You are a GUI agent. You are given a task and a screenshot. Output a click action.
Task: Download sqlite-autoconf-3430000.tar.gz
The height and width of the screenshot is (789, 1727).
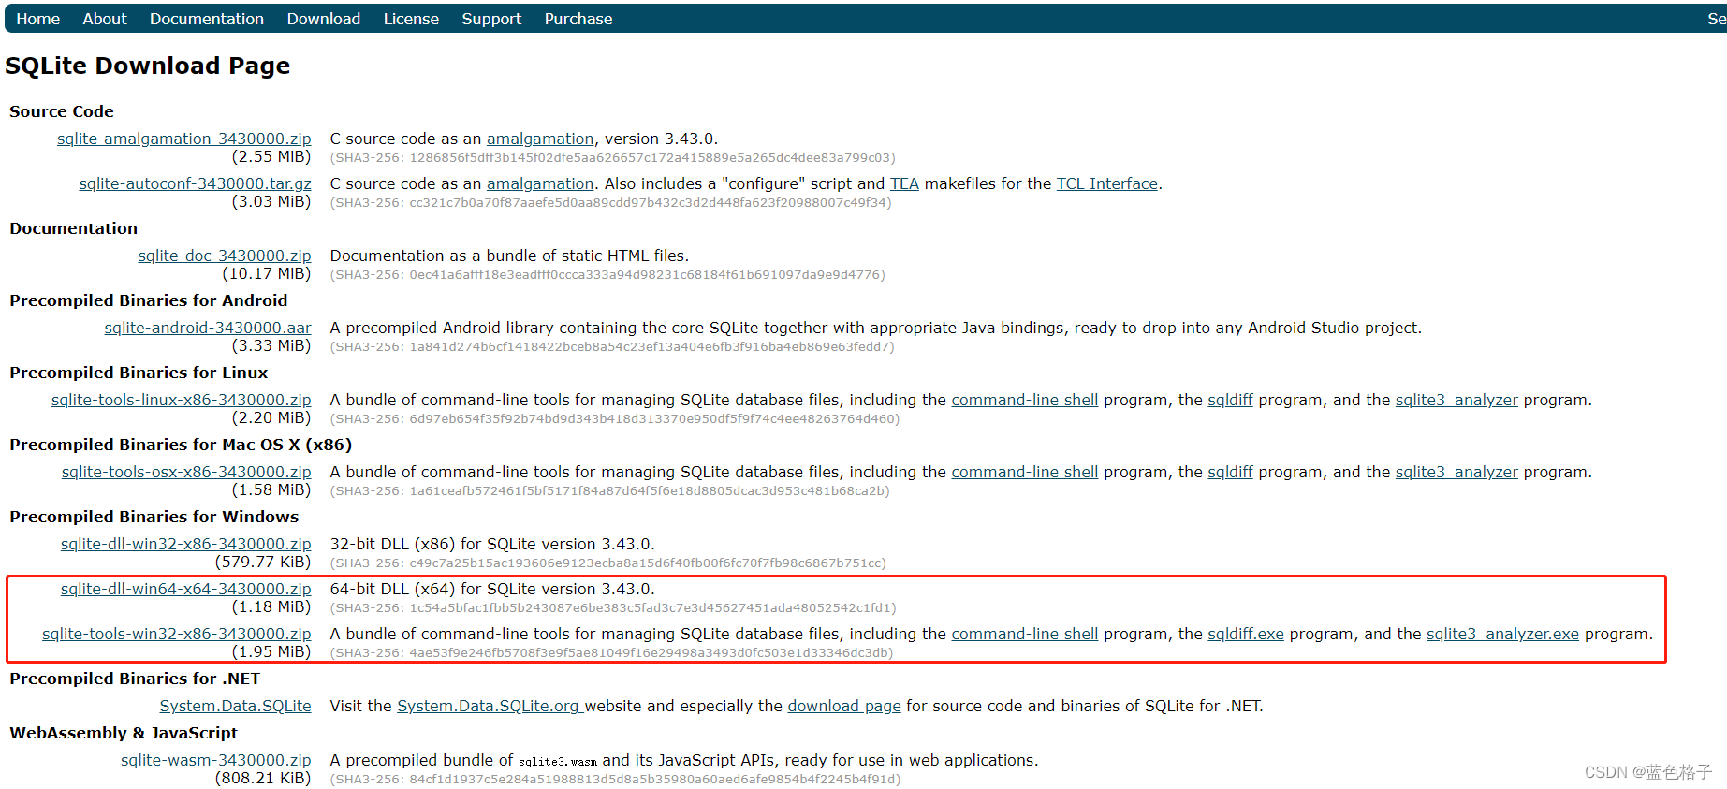click(195, 183)
